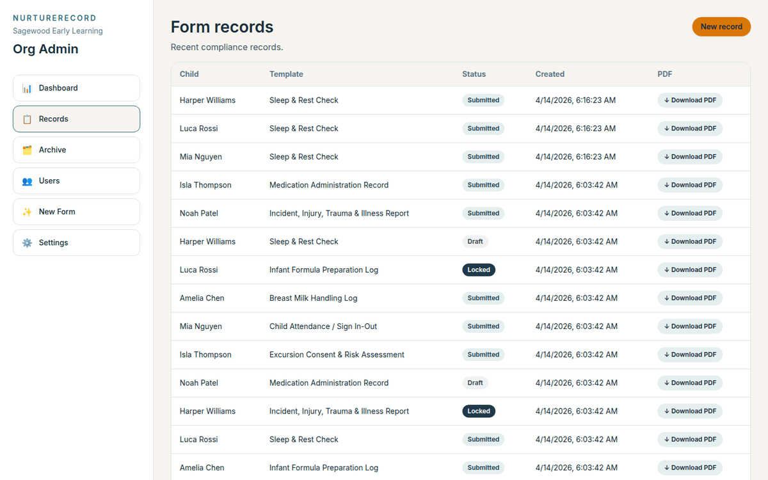Click the Users people icon
This screenshot has width=768, height=480.
point(26,180)
